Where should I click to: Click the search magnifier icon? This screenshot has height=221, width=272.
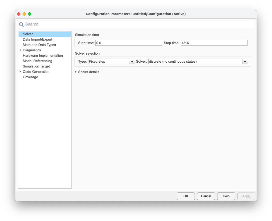click(x=21, y=24)
